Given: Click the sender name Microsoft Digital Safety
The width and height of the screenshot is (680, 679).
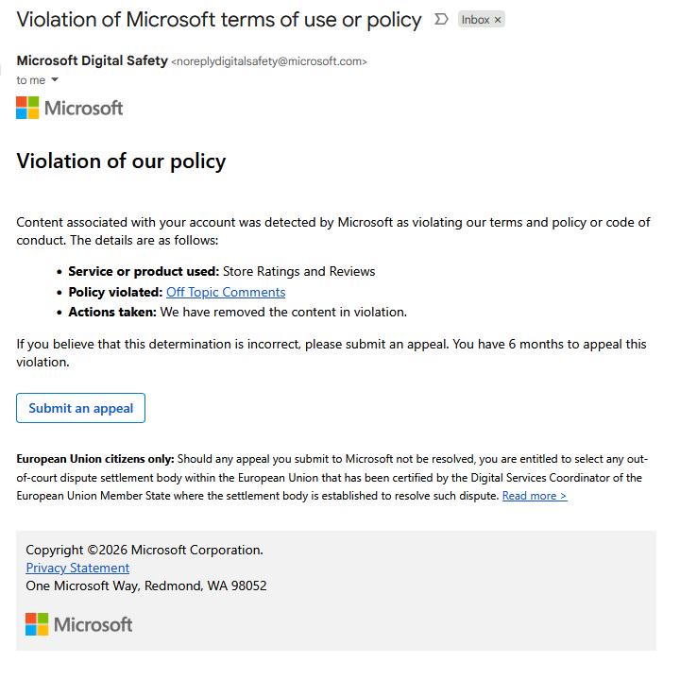Looking at the screenshot, I should coord(92,60).
